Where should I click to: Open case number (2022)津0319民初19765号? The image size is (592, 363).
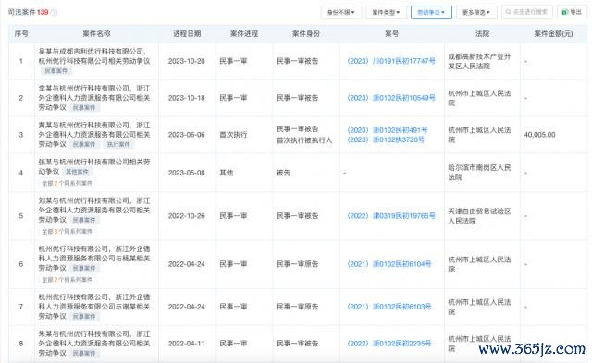point(391,216)
